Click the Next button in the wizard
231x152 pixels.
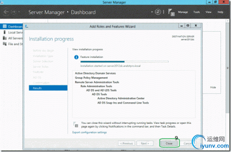[x=145, y=144]
